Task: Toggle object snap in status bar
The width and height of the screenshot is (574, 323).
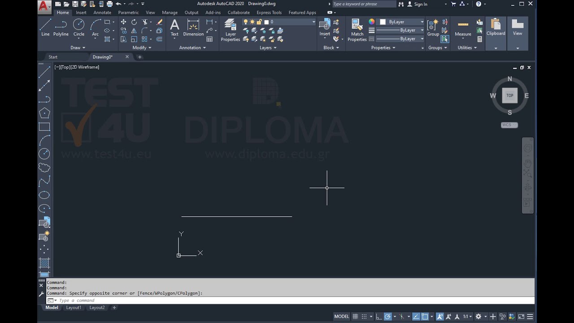Action: coord(425,317)
